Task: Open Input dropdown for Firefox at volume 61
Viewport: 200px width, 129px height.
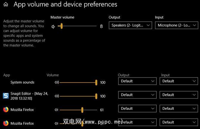Action: click(179, 108)
